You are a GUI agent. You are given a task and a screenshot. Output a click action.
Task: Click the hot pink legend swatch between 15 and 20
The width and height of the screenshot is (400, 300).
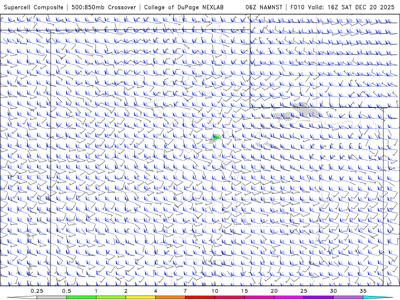tap(259, 297)
